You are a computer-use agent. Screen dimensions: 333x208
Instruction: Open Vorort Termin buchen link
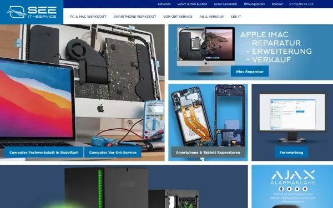[x=192, y=4]
